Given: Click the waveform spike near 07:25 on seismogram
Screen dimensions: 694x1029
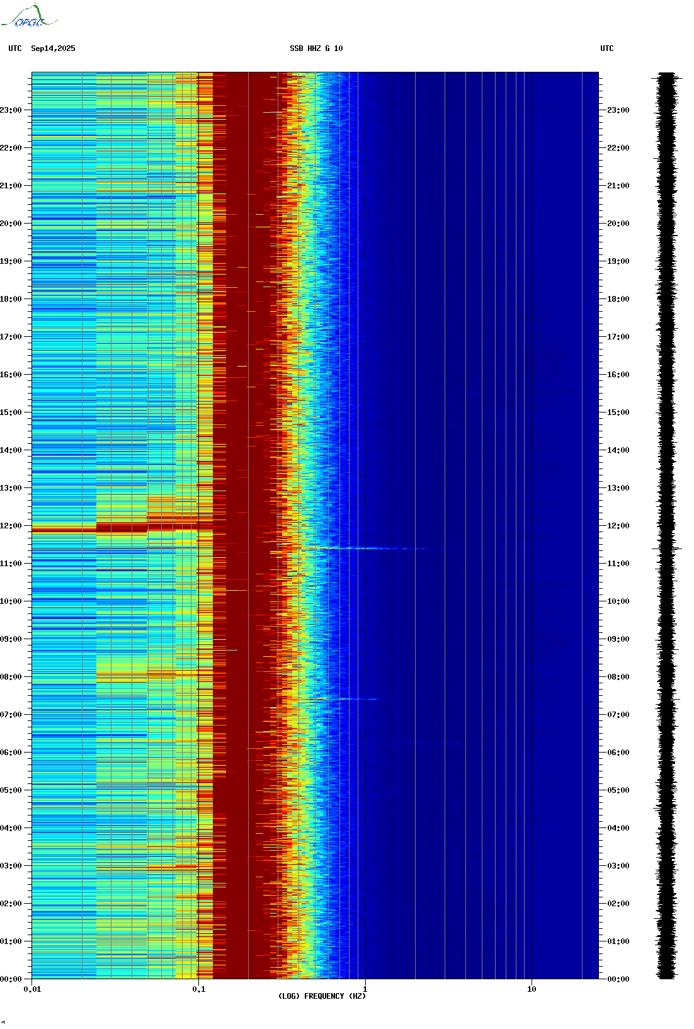Looking at the screenshot, I should coord(667,699).
